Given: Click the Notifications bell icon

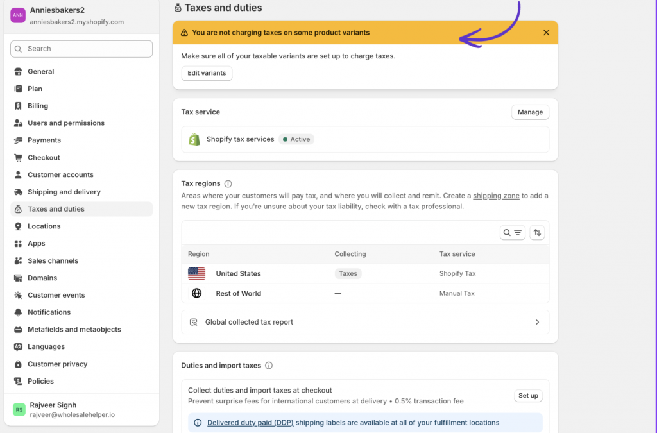Looking at the screenshot, I should coord(18,312).
